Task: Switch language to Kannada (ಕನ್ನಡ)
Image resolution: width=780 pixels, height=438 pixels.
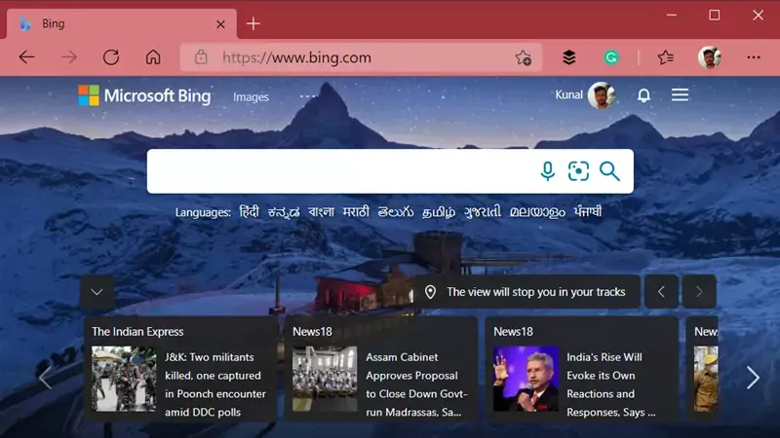Action: click(x=284, y=212)
